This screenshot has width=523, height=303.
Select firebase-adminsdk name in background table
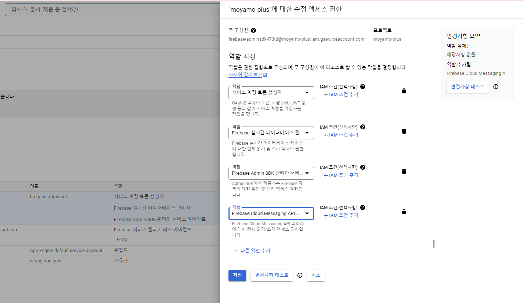pyautogui.click(x=49, y=197)
